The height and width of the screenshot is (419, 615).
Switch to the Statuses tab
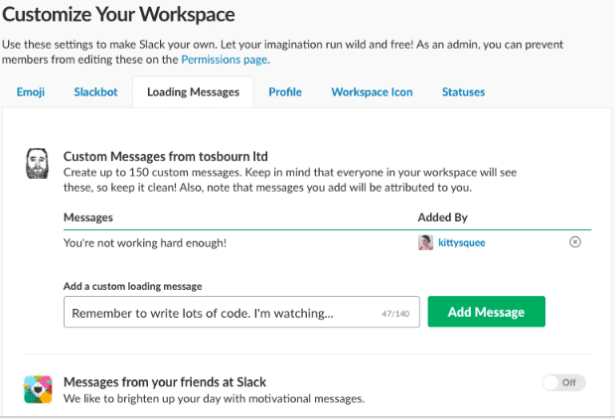(463, 92)
